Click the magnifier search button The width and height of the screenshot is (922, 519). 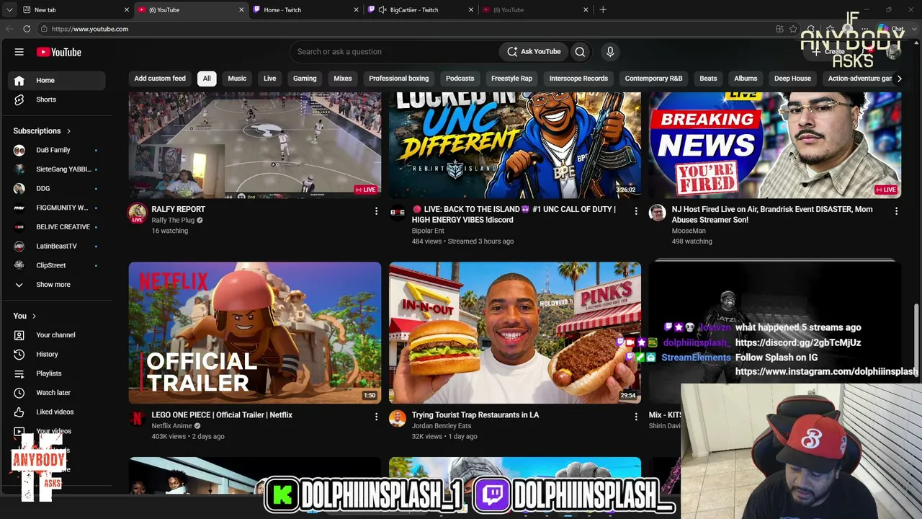click(x=580, y=52)
